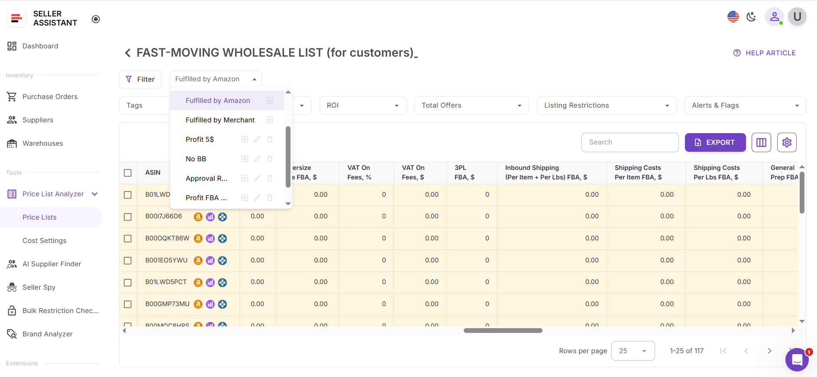
Task: Click edit pencil for Profit 5$ preset
Action: [x=257, y=139]
